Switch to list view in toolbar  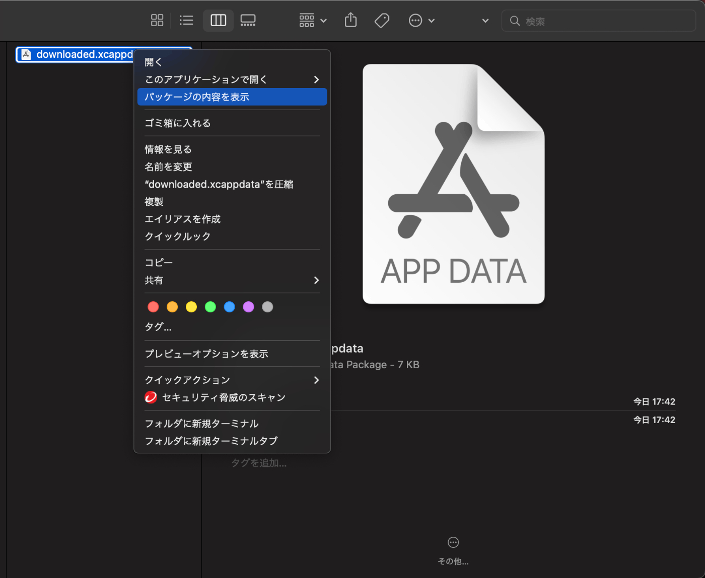click(186, 21)
